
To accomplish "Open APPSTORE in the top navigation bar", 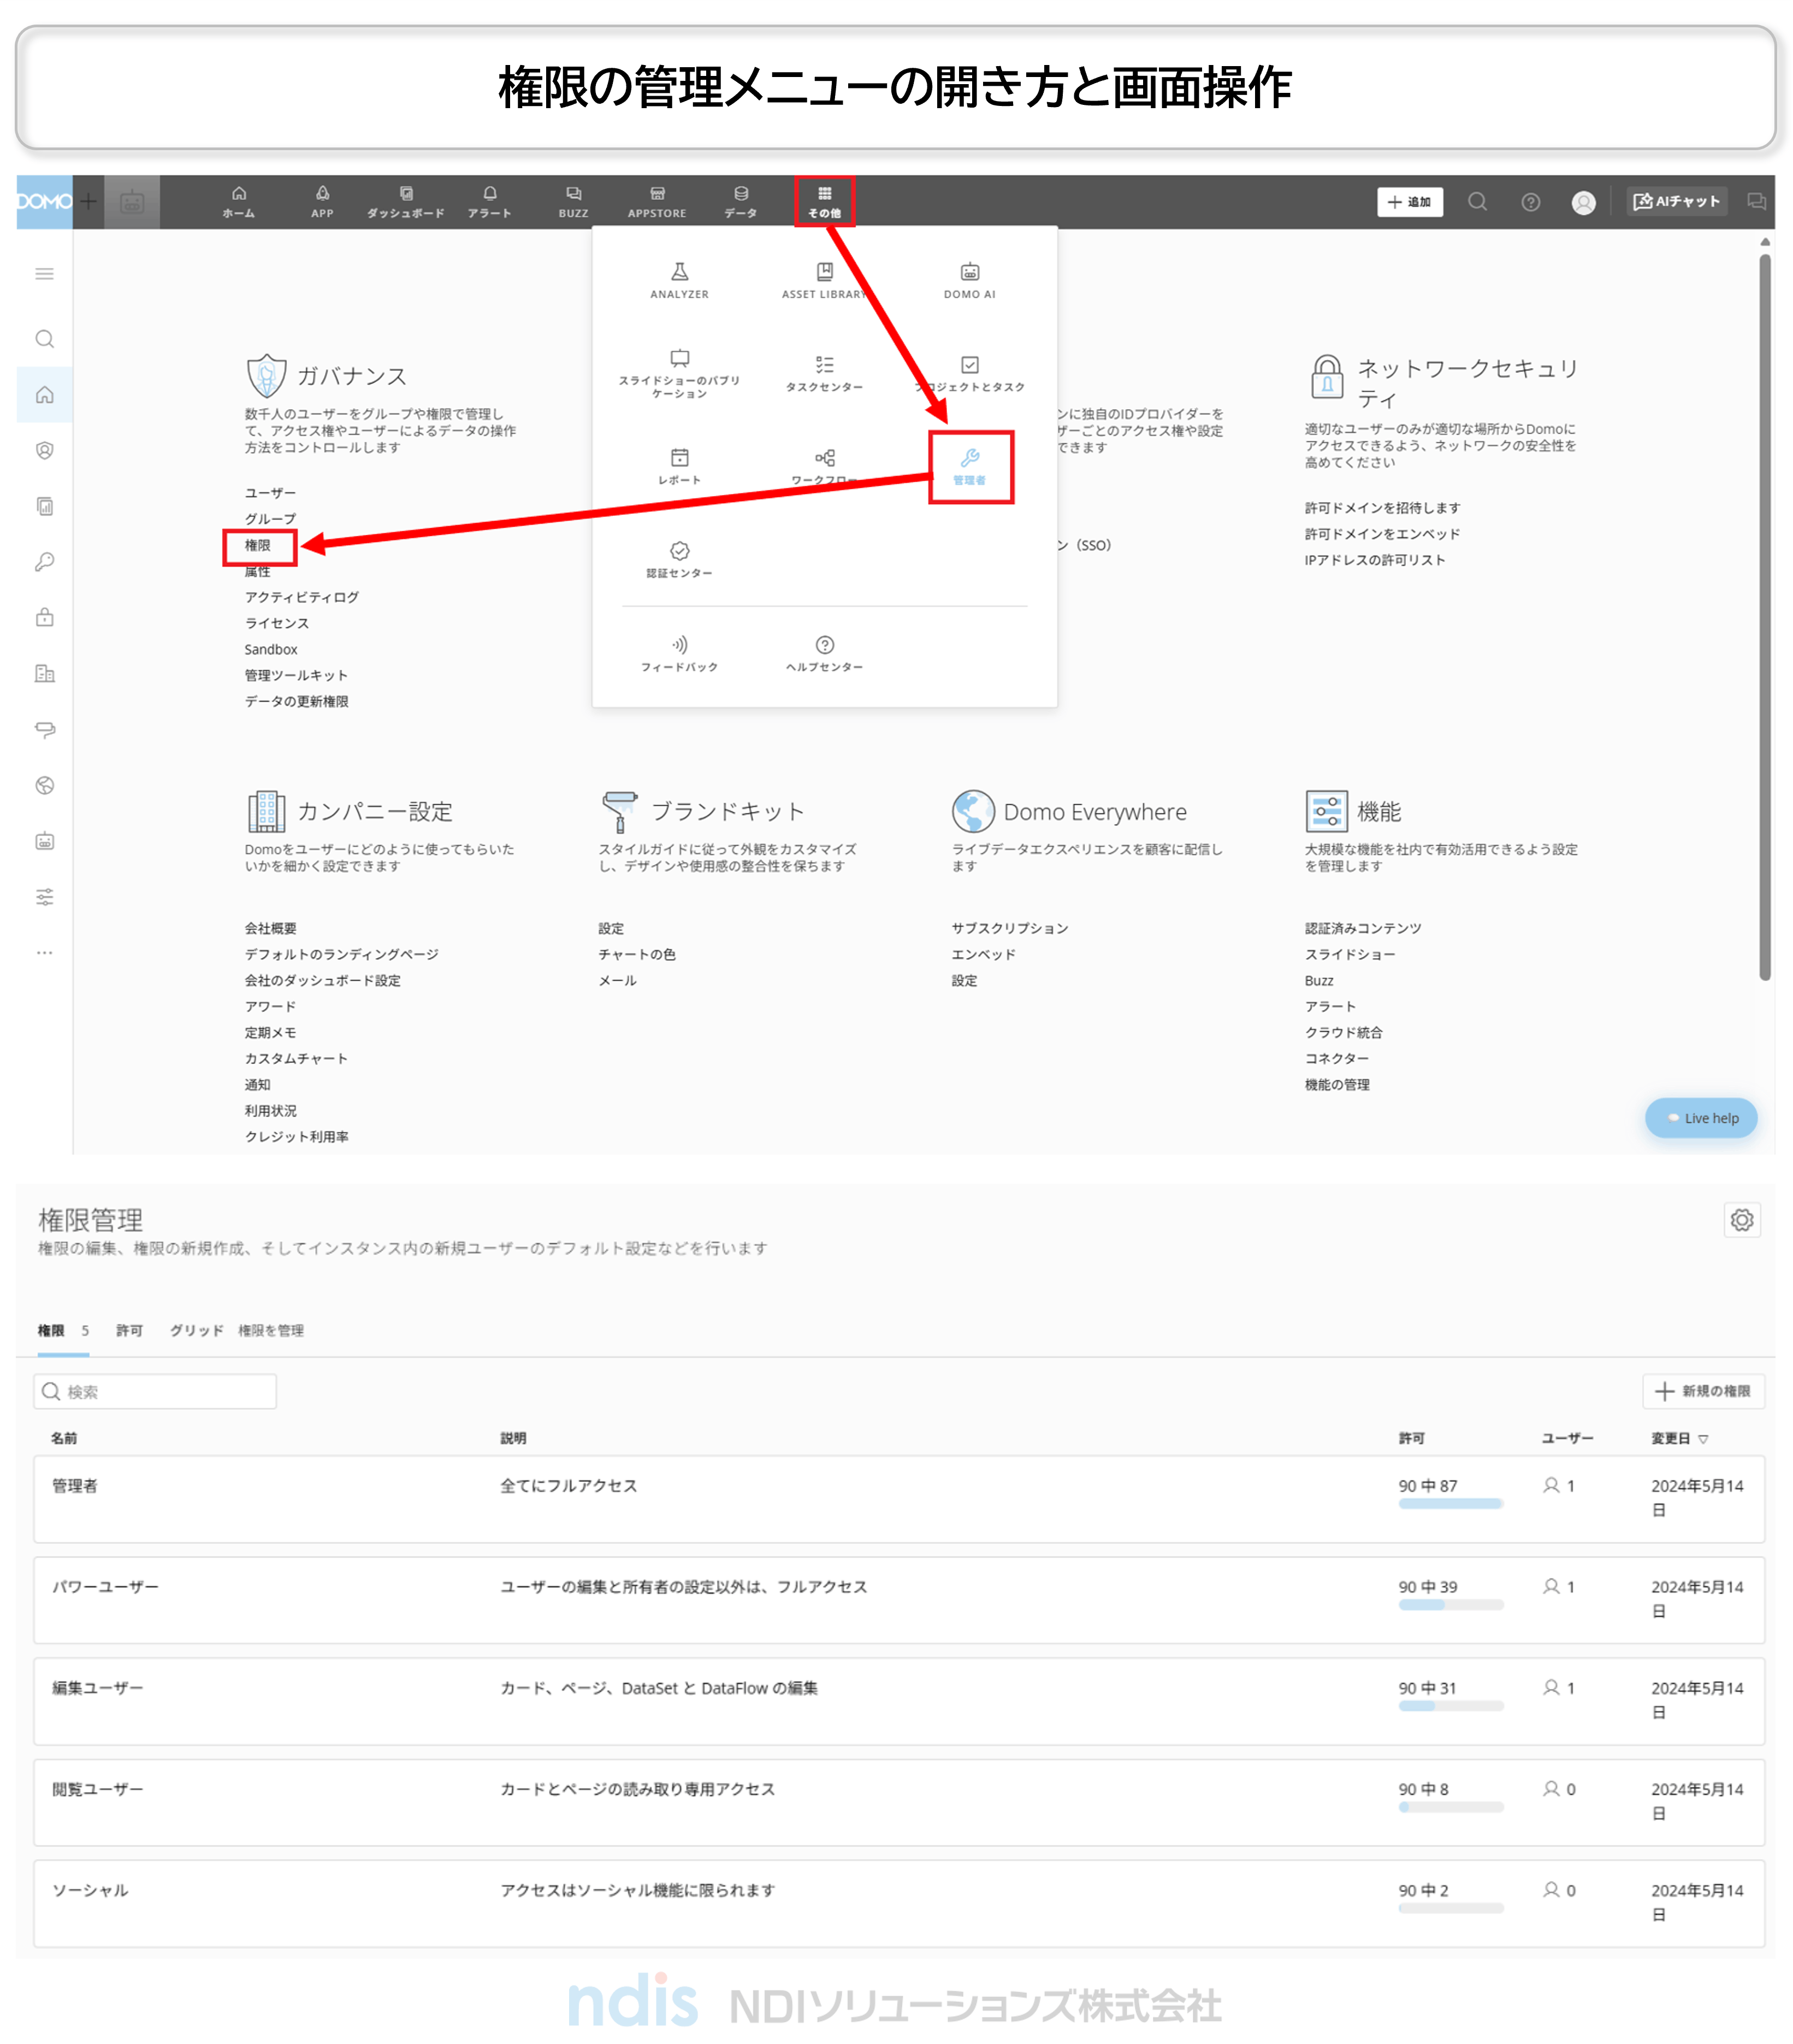I will (657, 201).
